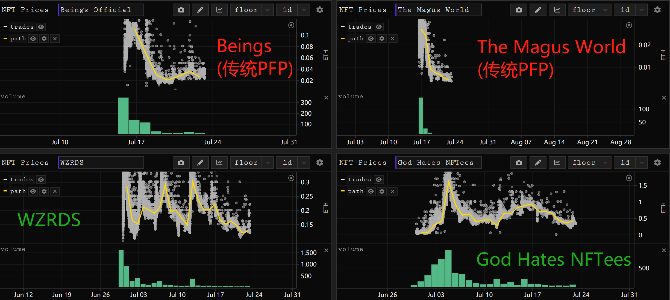Edit the WZRDS collection name field

101,163
